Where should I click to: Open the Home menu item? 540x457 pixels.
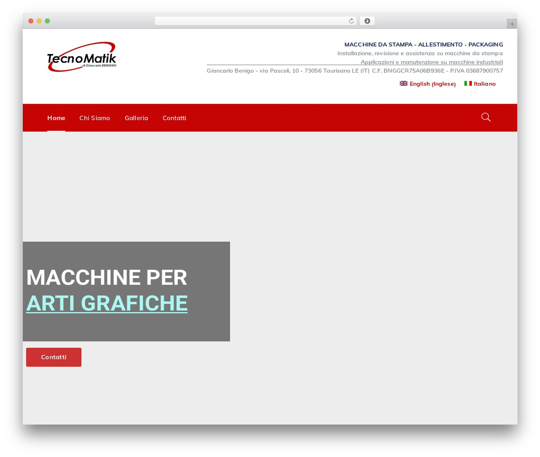(x=56, y=118)
